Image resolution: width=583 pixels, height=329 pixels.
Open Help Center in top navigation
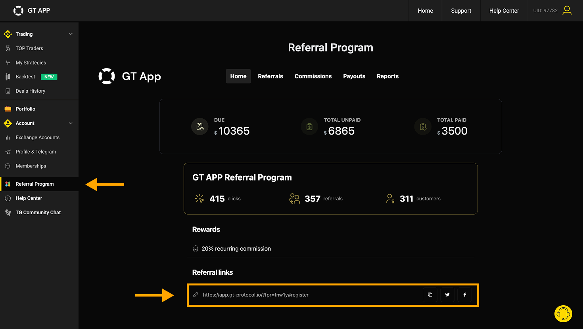[504, 11]
